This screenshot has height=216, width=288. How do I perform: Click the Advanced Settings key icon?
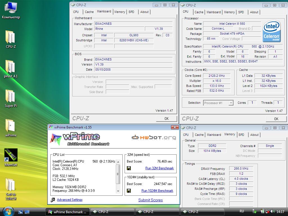(x=53, y=200)
